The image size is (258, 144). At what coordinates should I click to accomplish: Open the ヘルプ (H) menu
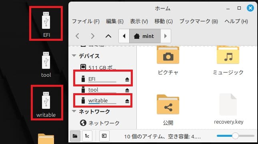[x=236, y=21]
